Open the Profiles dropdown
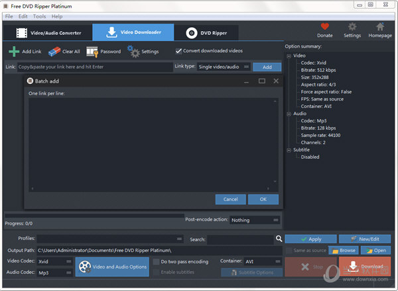The image size is (398, 291). pyautogui.click(x=110, y=239)
